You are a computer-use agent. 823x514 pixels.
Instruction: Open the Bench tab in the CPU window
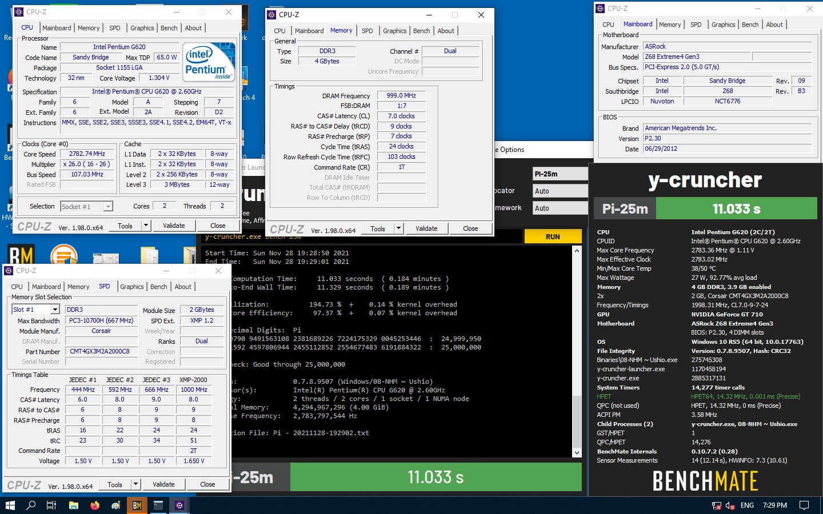coord(169,28)
